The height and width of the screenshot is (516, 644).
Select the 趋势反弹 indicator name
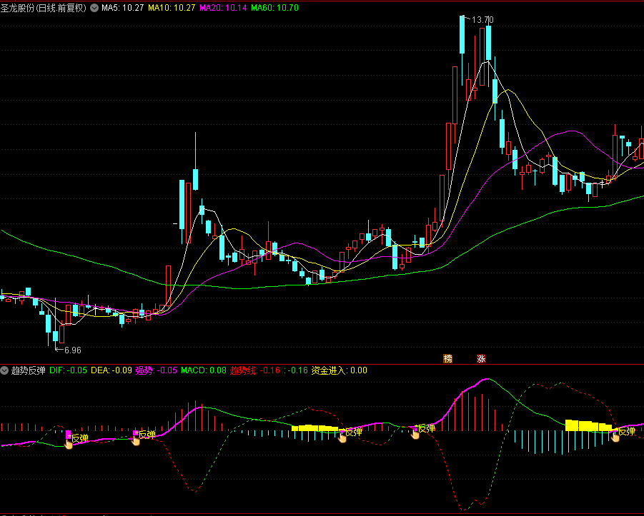29,370
